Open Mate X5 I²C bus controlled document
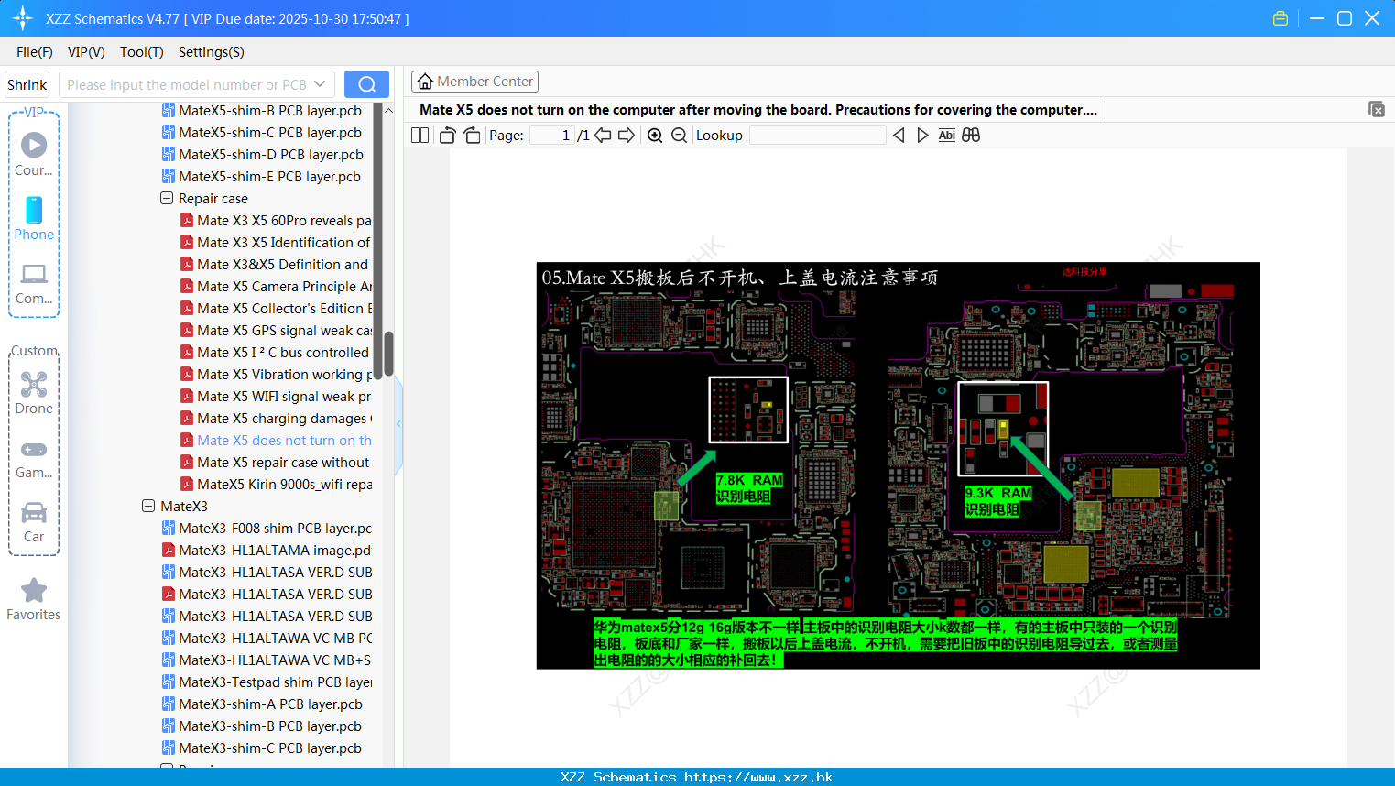1395x786 pixels. tap(275, 352)
